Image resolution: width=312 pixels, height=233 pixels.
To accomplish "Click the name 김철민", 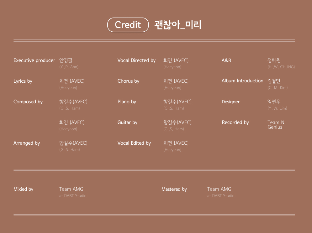I will pyautogui.click(x=274, y=81).
